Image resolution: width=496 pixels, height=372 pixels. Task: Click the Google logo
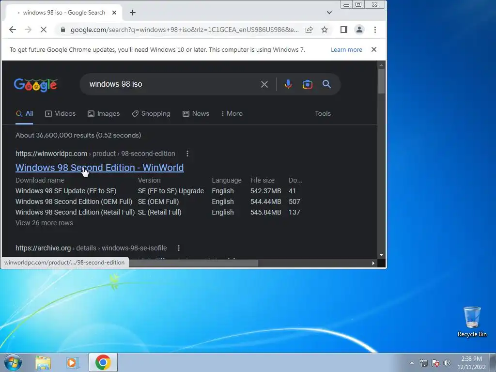tap(36, 85)
